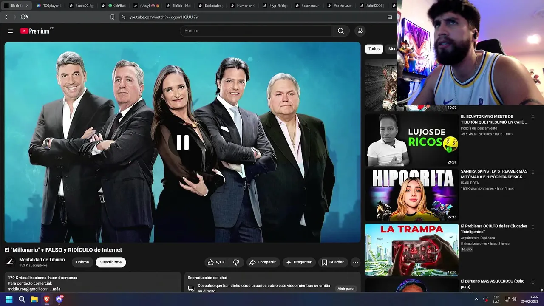Open title EL ECUATORIANO MENTE DE TIBURÓN
Viewport: 544px width, 306px height.
click(x=494, y=119)
